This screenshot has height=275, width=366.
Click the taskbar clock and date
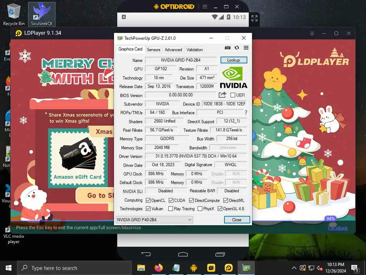[335, 268]
